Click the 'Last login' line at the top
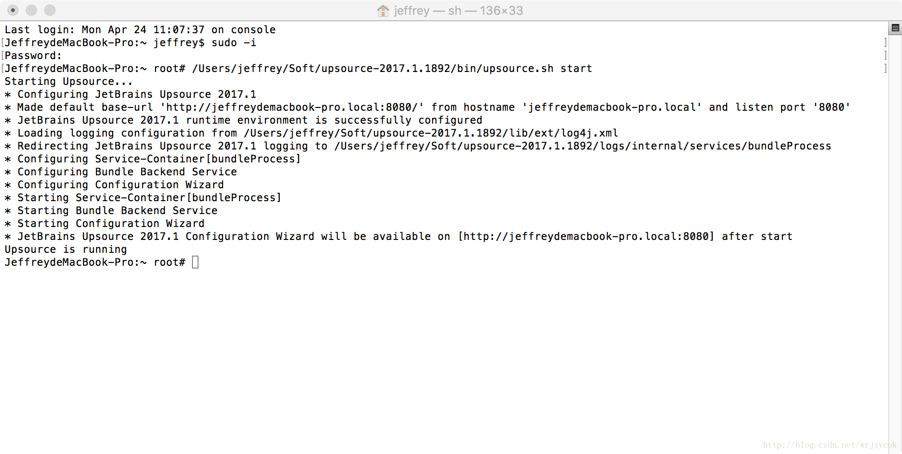This screenshot has height=454, width=902. click(140, 30)
